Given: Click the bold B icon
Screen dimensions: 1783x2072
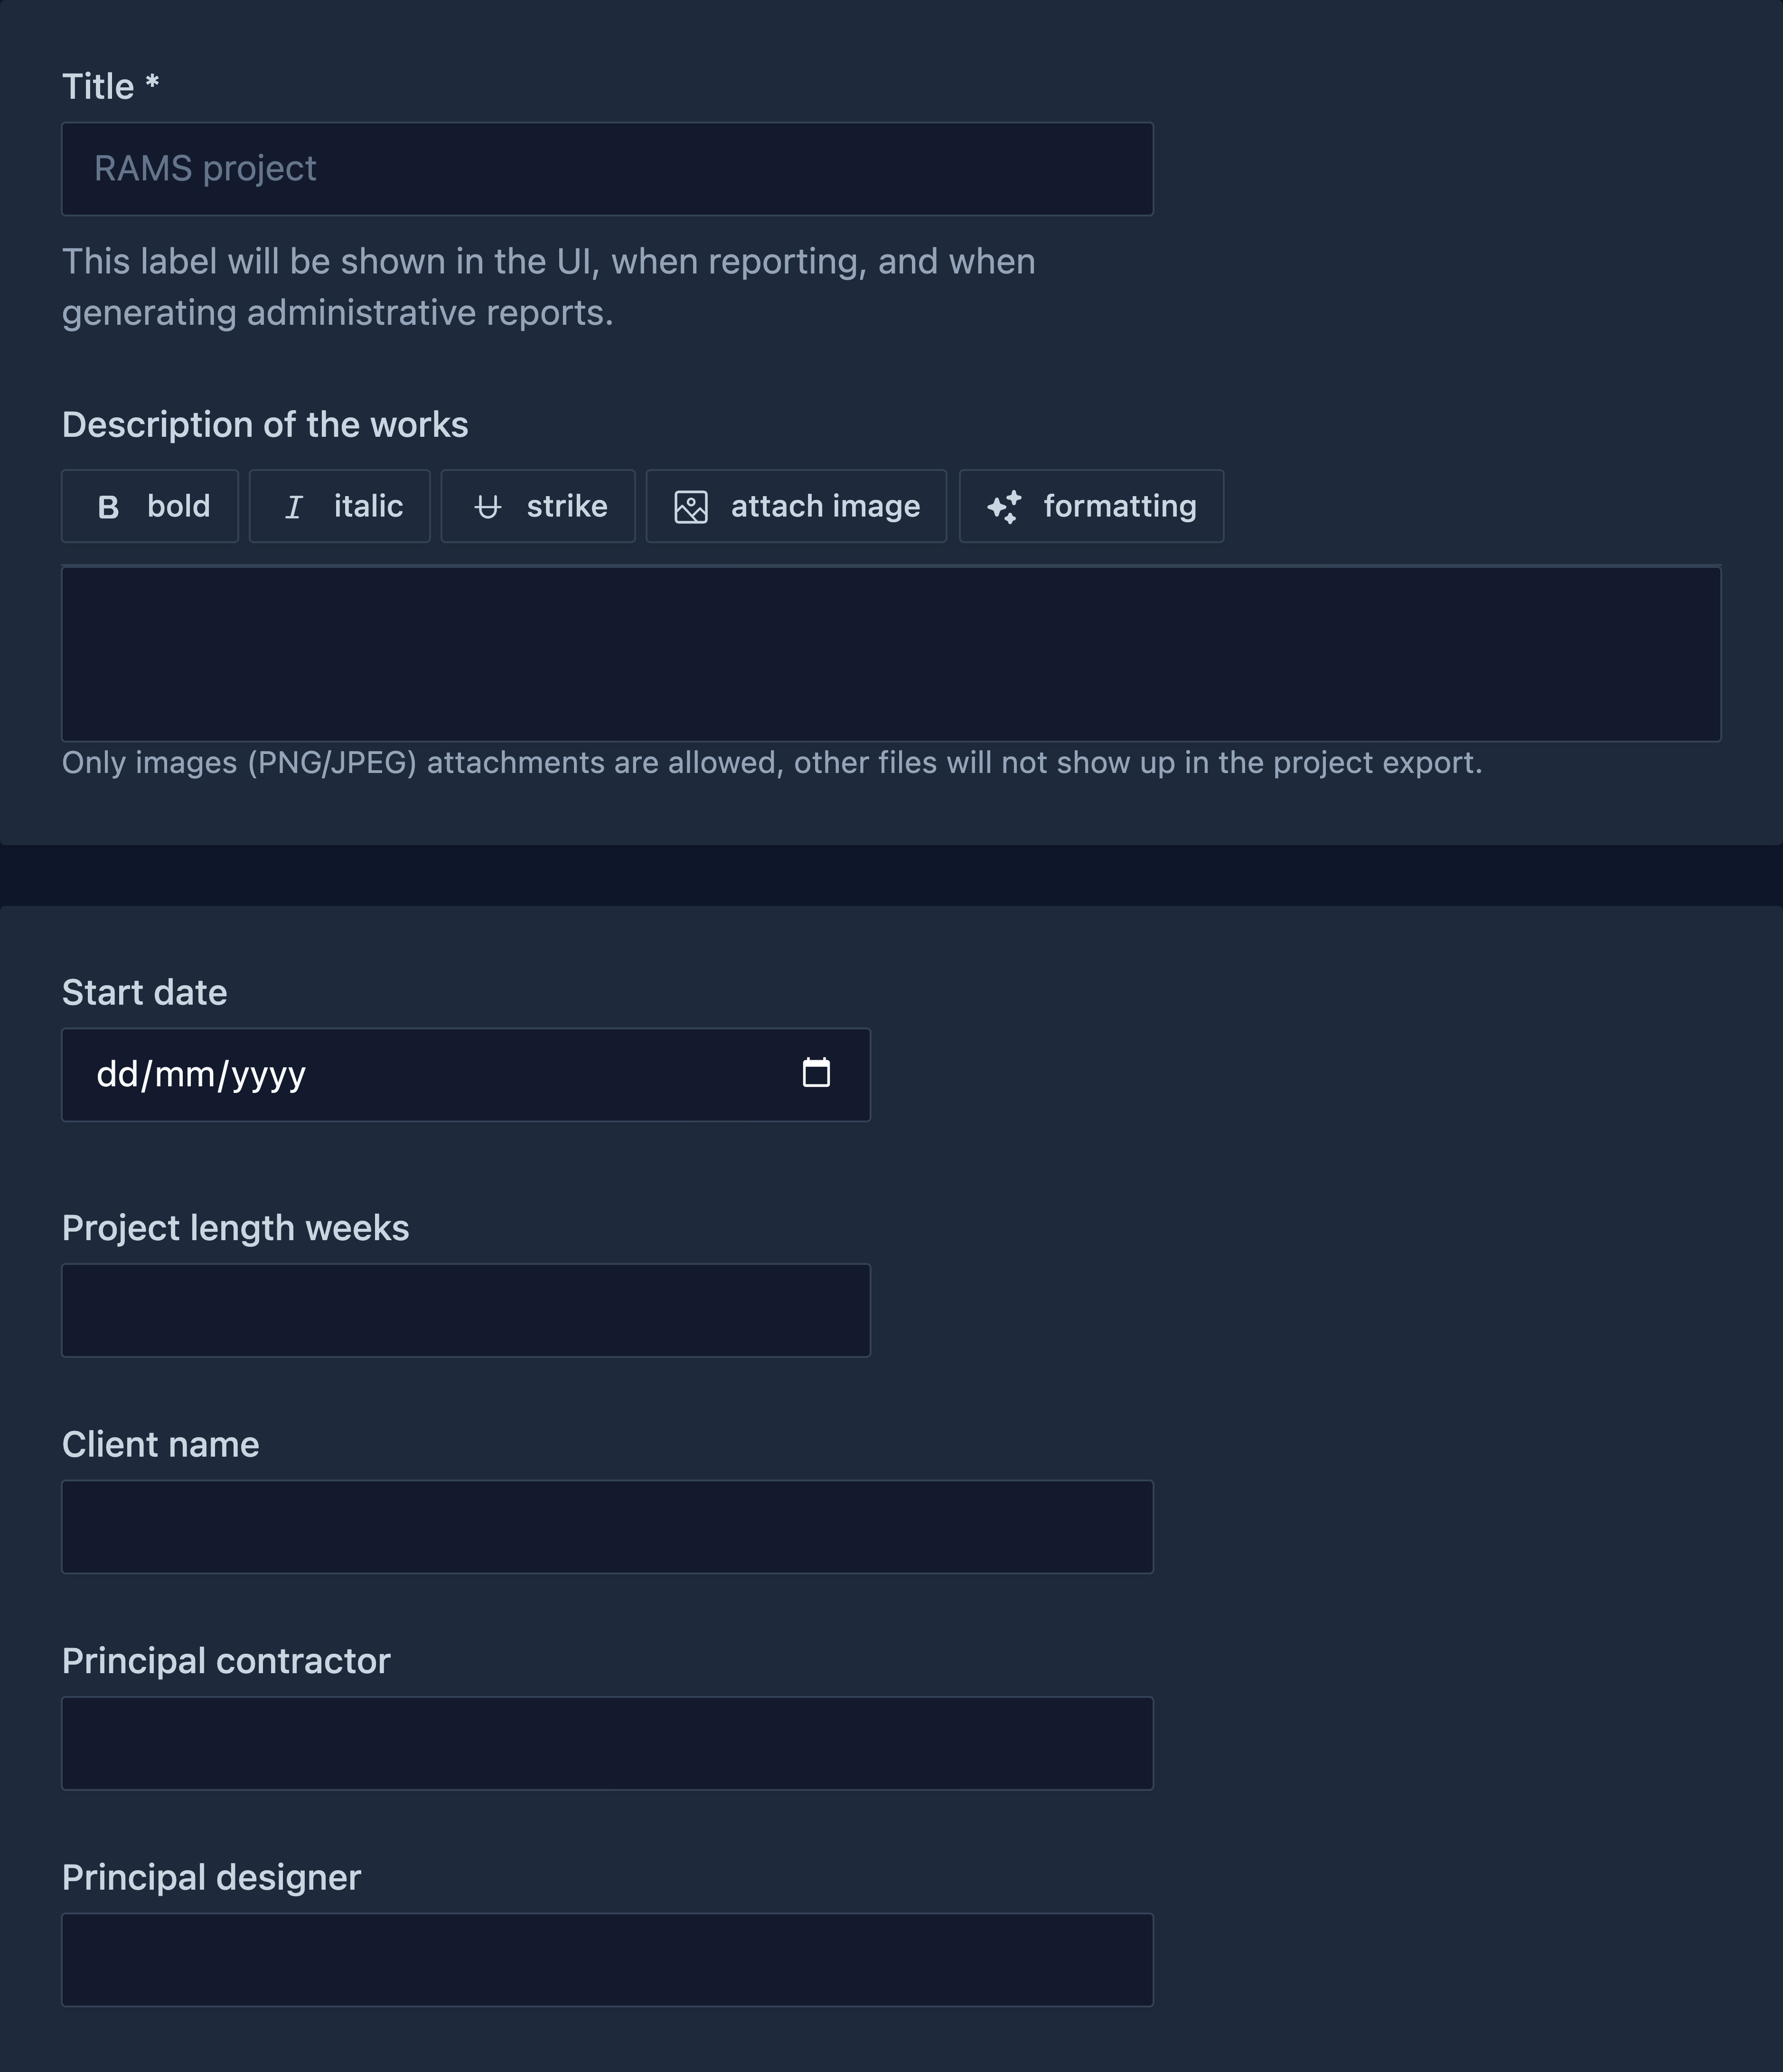Looking at the screenshot, I should (108, 507).
